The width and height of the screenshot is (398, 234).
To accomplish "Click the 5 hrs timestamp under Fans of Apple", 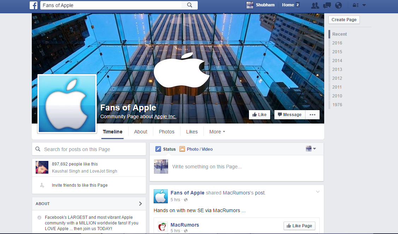I will [x=176, y=200].
